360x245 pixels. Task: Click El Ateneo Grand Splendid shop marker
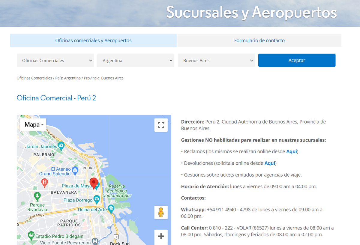tap(75, 171)
